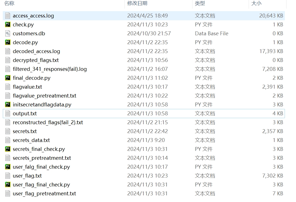This screenshot has height=202, width=296.
Task: Click the secrets.txt file icon
Action: 8,131
